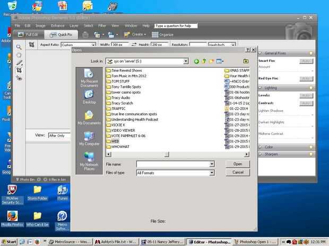
Task: Create new folder in Open dialog
Action: (x=211, y=61)
